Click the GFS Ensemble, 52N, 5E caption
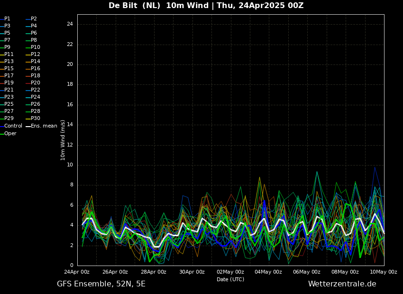 101,284
